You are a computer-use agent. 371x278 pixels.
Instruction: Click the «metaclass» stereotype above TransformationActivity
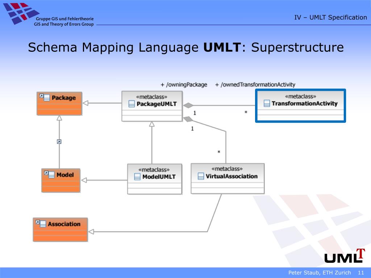point(300,96)
